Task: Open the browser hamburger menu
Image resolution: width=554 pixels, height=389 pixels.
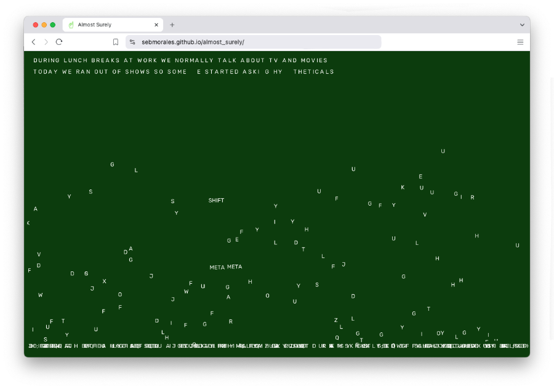Action: (x=520, y=42)
